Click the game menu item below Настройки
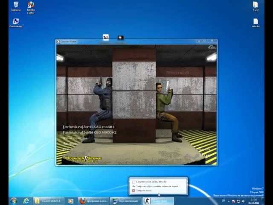273x205 pixels. (67, 149)
